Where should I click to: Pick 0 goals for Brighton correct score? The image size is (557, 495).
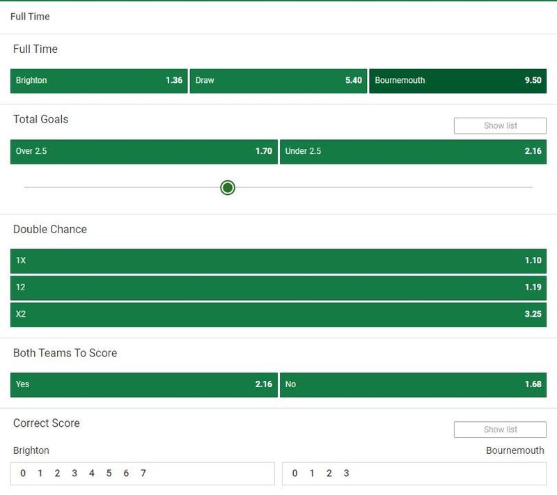point(23,473)
